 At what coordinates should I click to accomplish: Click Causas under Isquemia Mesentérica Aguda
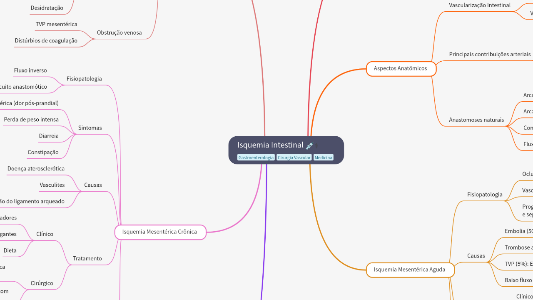(476, 256)
